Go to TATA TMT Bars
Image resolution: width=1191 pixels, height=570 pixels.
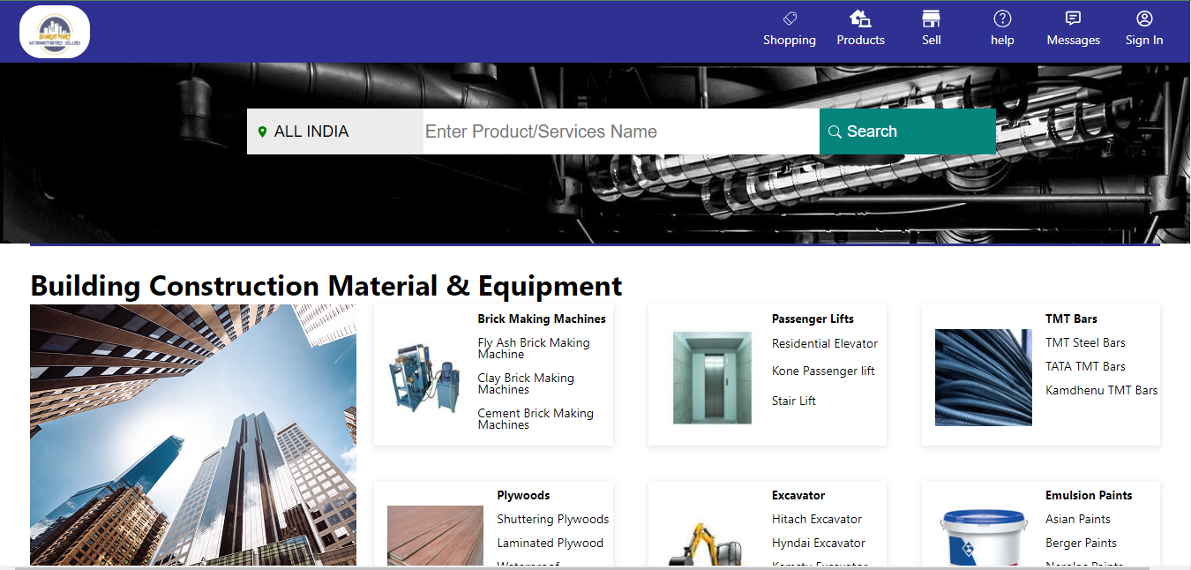[1085, 366]
